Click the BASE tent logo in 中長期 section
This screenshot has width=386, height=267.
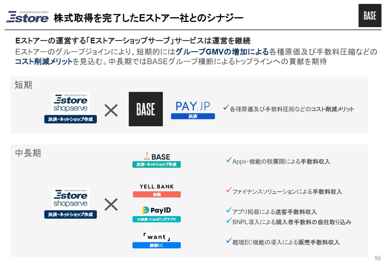pos(157,157)
